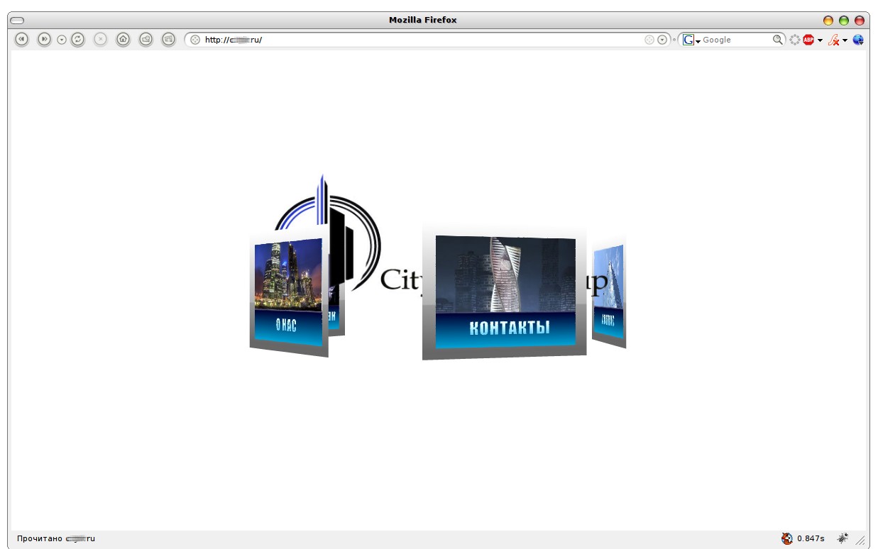Click the site identity icon in address bar

click(195, 40)
